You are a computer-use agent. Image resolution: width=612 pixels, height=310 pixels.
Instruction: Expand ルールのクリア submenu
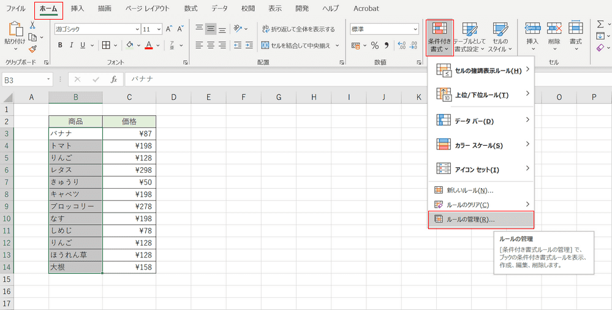coord(481,205)
